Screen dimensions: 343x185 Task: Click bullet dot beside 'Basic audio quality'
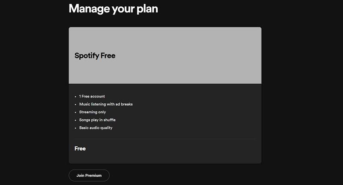coord(75,128)
